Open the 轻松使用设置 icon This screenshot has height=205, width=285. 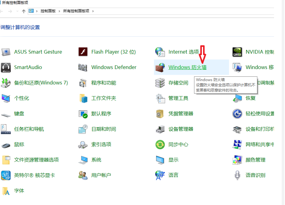click(237, 114)
